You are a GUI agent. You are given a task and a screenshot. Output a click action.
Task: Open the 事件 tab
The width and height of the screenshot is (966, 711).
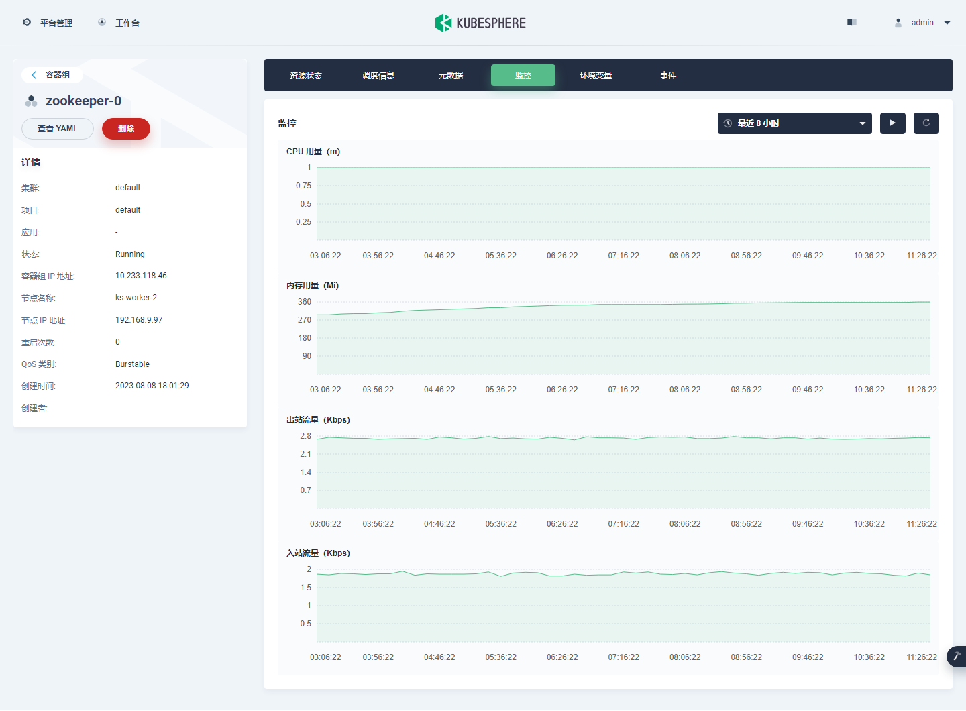pyautogui.click(x=668, y=75)
